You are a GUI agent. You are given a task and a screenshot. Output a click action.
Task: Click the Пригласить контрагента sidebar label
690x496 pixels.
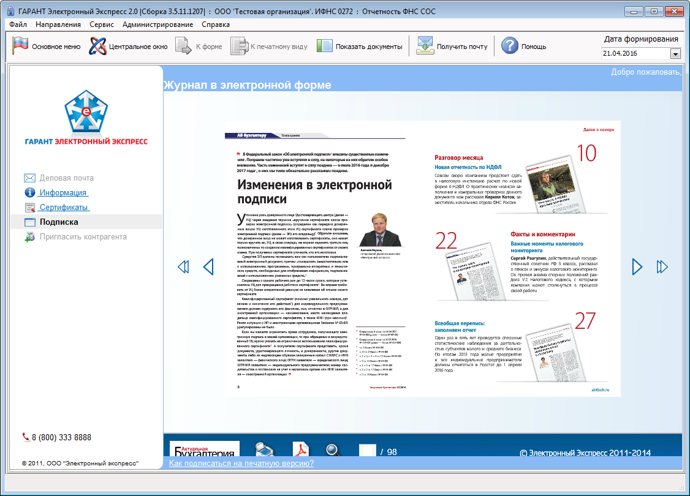tap(83, 237)
